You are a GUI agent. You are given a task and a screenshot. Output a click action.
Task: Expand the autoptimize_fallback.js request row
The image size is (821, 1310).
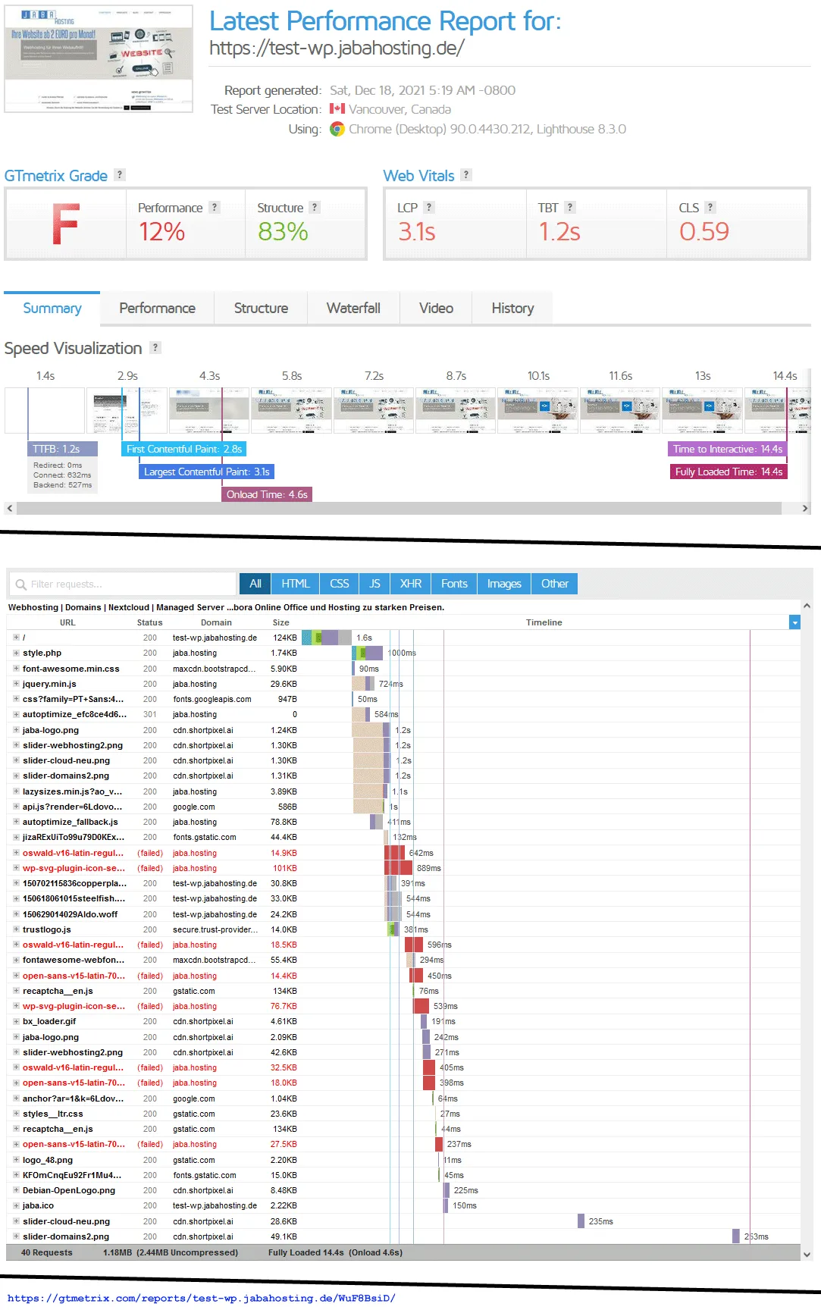click(x=16, y=822)
